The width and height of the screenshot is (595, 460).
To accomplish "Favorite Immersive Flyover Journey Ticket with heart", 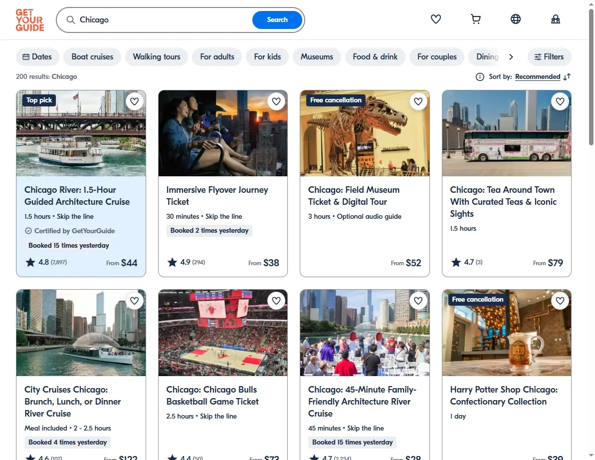I will (276, 101).
